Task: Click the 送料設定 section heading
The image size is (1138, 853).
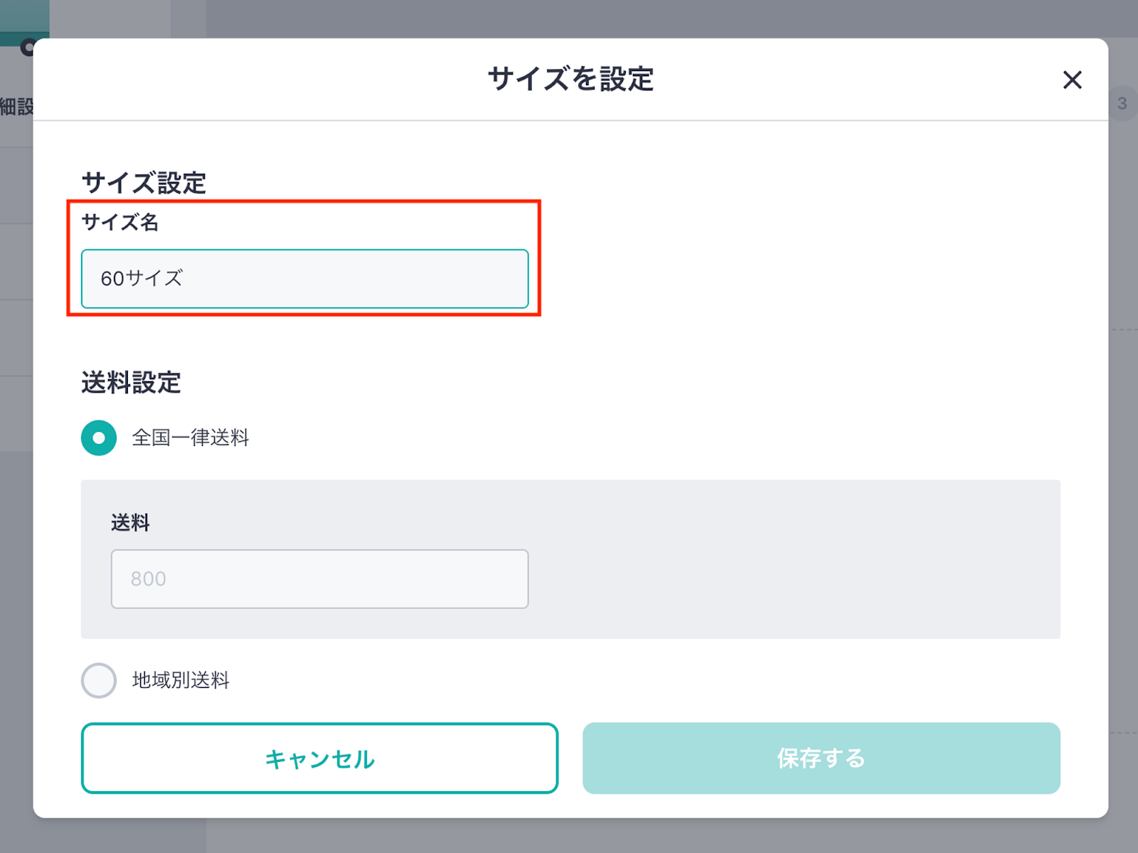Action: coord(131,383)
